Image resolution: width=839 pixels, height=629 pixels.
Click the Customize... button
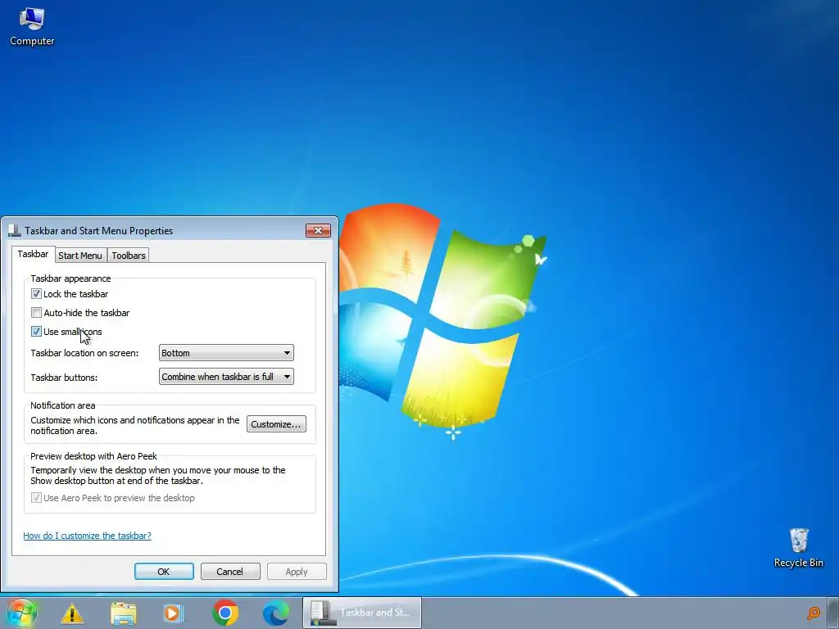[x=276, y=424]
